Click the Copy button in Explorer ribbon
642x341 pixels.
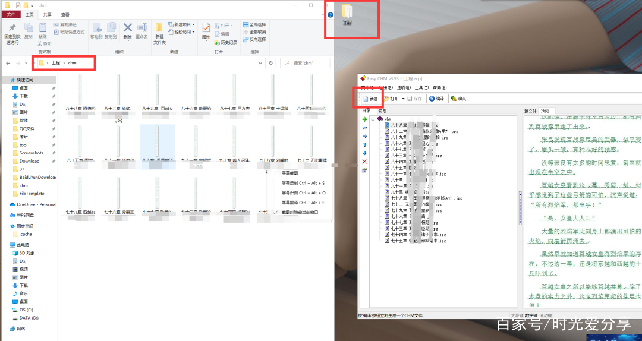coord(29,31)
